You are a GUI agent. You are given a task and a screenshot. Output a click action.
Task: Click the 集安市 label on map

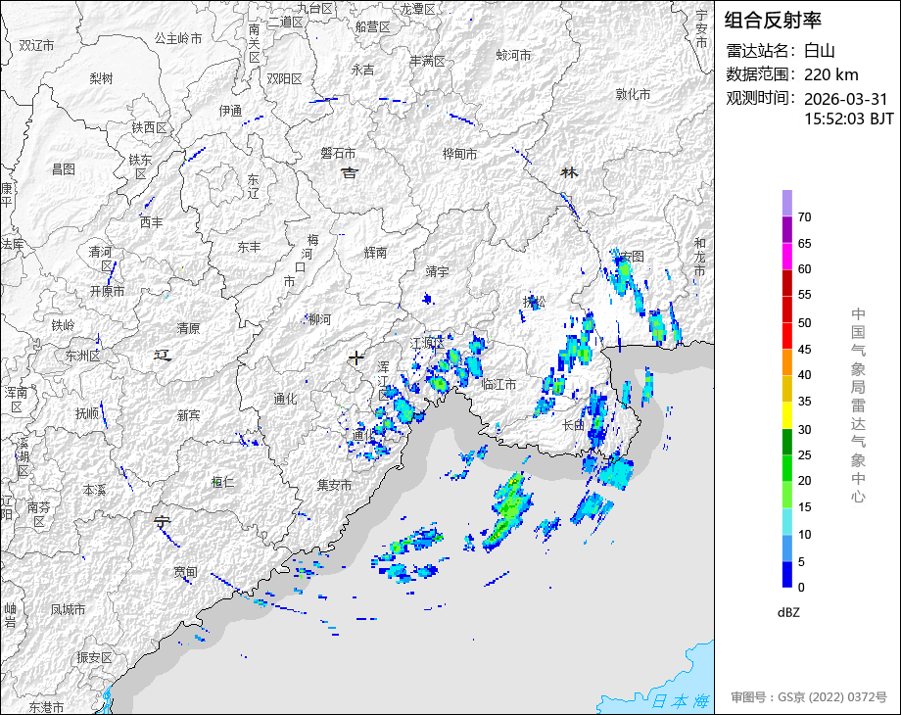point(334,485)
